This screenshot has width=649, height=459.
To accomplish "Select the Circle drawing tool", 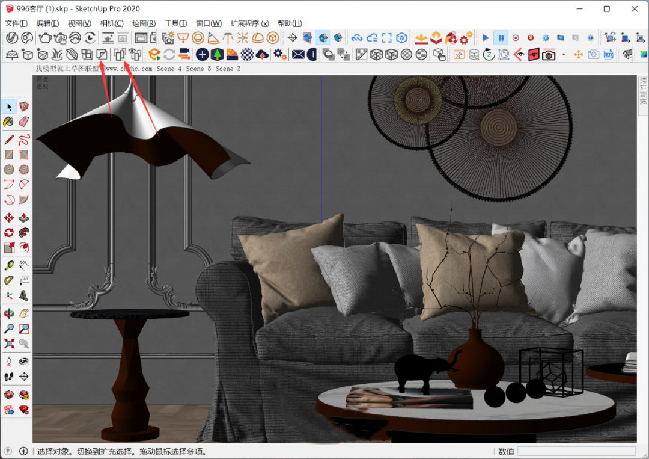I will tap(8, 170).
